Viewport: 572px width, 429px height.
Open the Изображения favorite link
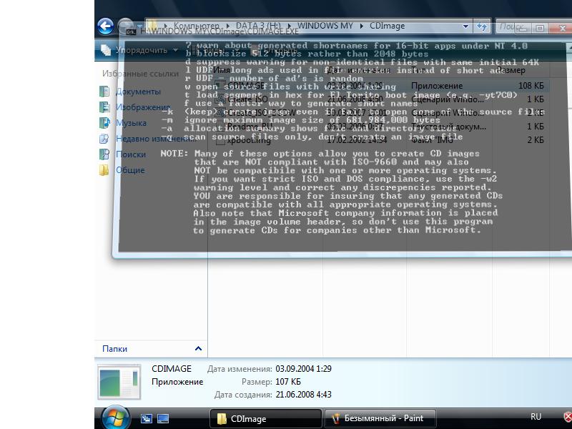pyautogui.click(x=143, y=107)
